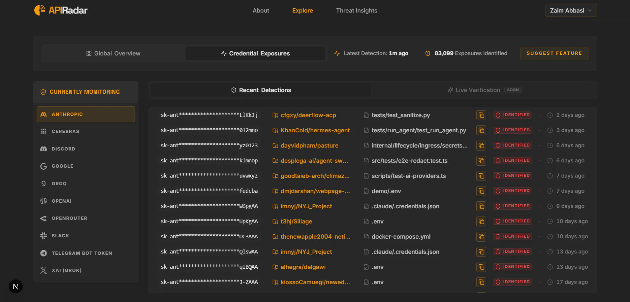Switch to Global Overview tab

click(x=113, y=53)
